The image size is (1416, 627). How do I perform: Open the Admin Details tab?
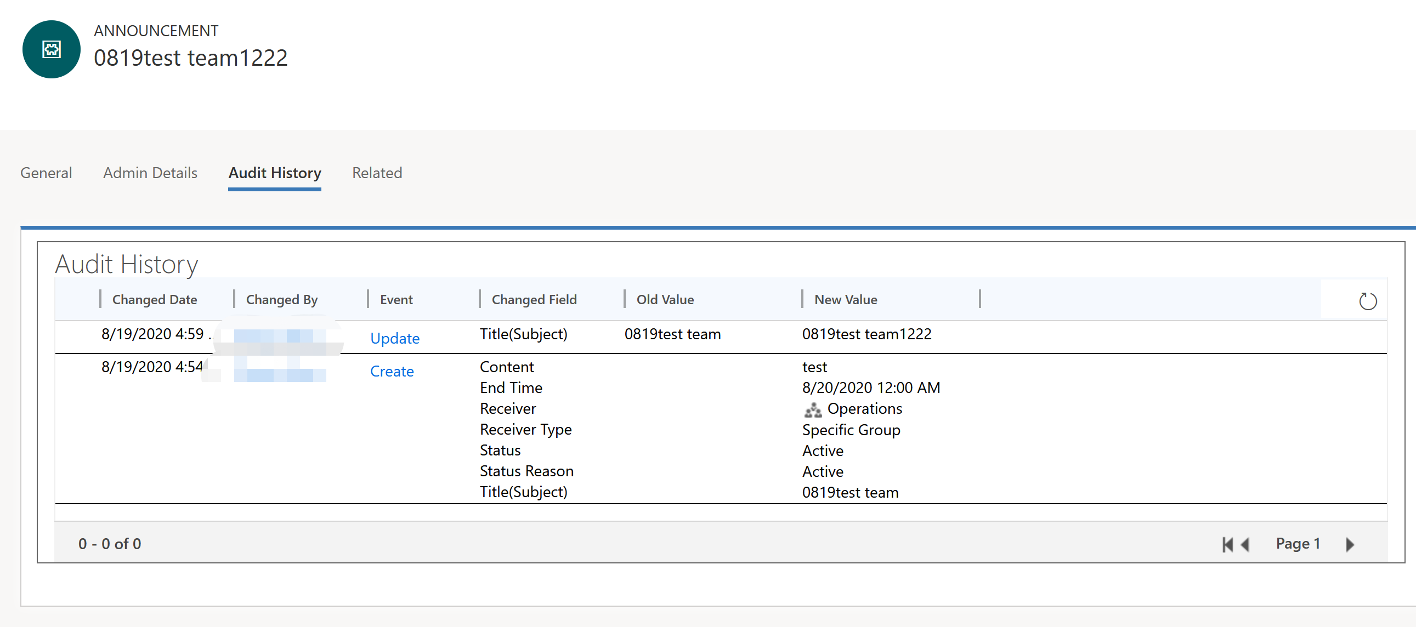tap(150, 173)
